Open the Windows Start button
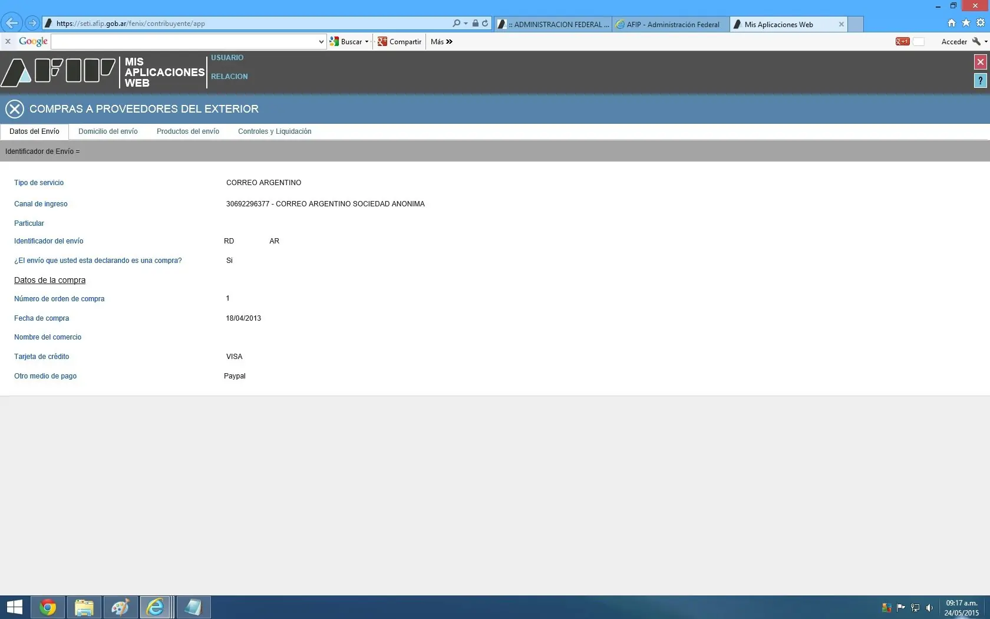 pos(14,607)
